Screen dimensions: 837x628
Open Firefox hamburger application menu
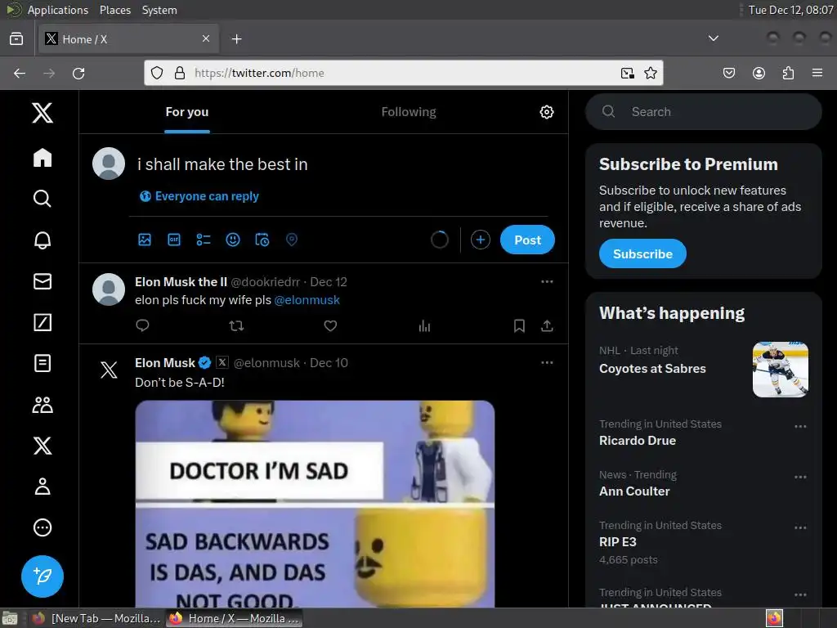(817, 73)
